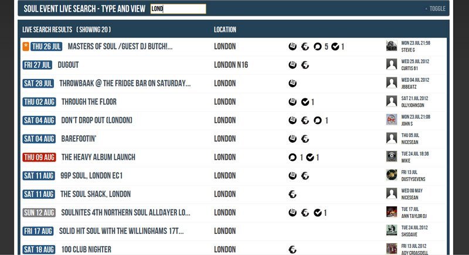Click into the live search text box
The width and height of the screenshot is (469, 255).
pyautogui.click(x=178, y=9)
